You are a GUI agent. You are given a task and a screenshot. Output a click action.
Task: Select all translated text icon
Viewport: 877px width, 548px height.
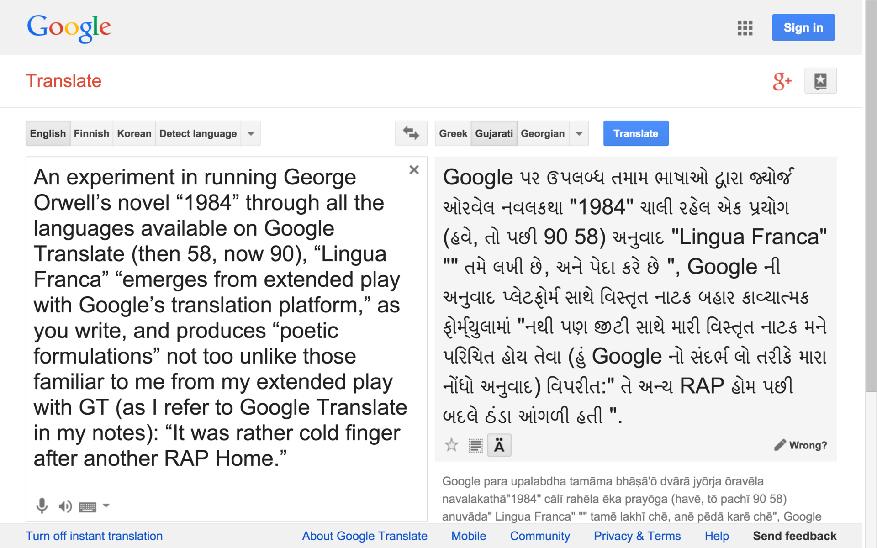click(x=475, y=445)
